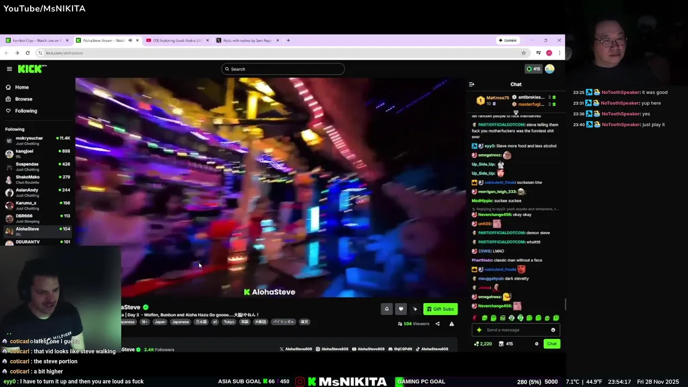Open the user profile avatar menu
Screen dimensions: 688x387
pos(549,69)
